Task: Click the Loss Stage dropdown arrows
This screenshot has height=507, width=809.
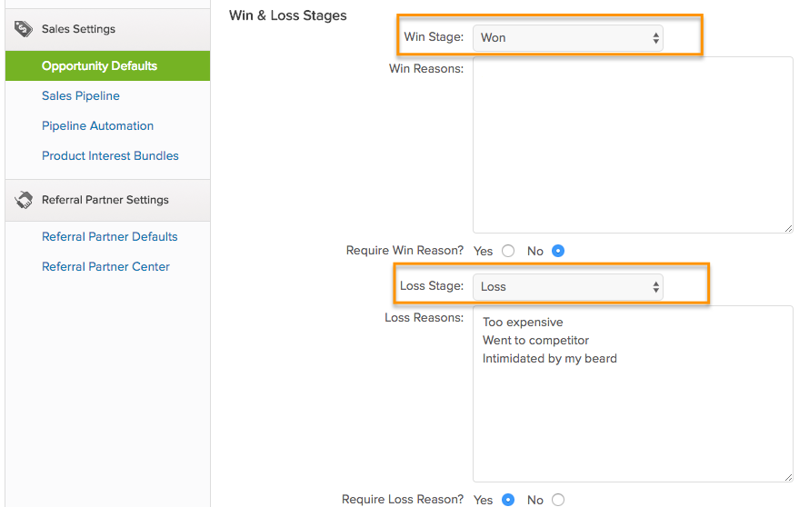Action: [x=655, y=287]
